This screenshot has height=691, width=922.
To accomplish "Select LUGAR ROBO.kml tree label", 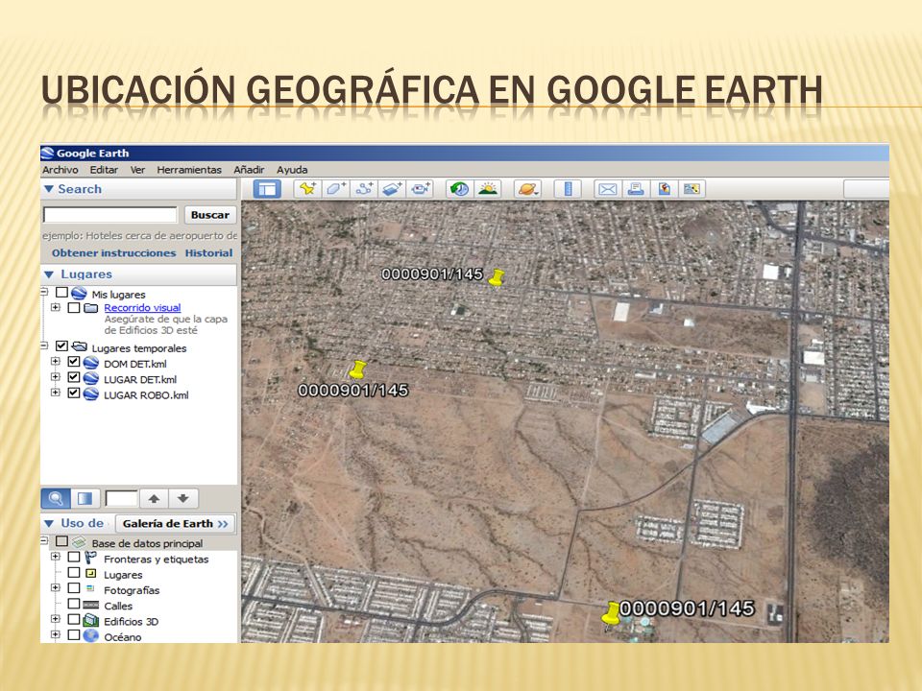I will click(x=146, y=395).
